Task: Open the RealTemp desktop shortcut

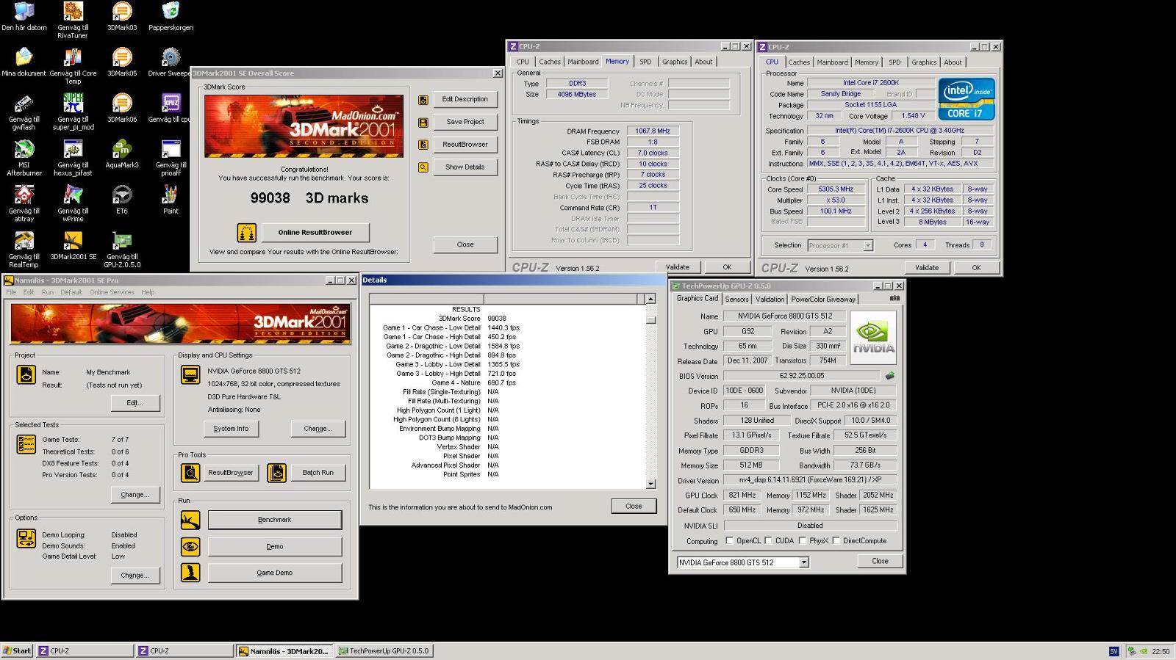Action: pos(24,250)
